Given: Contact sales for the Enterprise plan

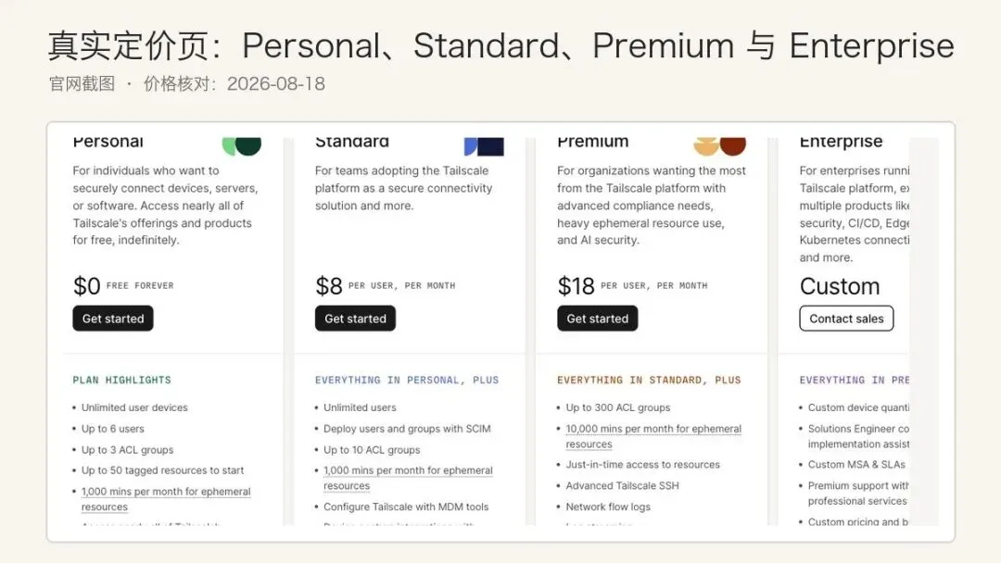Looking at the screenshot, I should [x=846, y=319].
